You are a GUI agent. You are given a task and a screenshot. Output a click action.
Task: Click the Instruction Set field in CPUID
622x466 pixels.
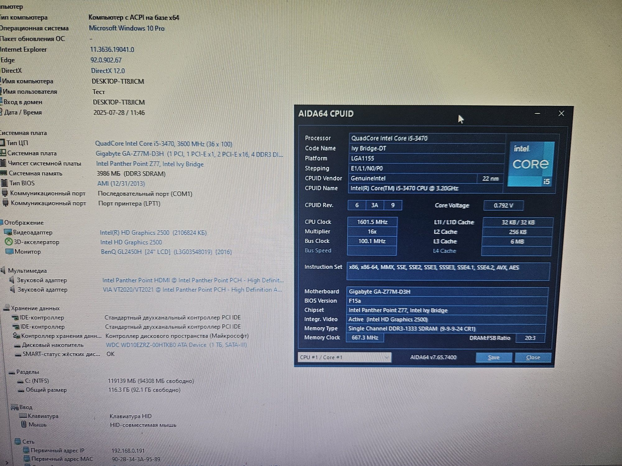coord(448,271)
